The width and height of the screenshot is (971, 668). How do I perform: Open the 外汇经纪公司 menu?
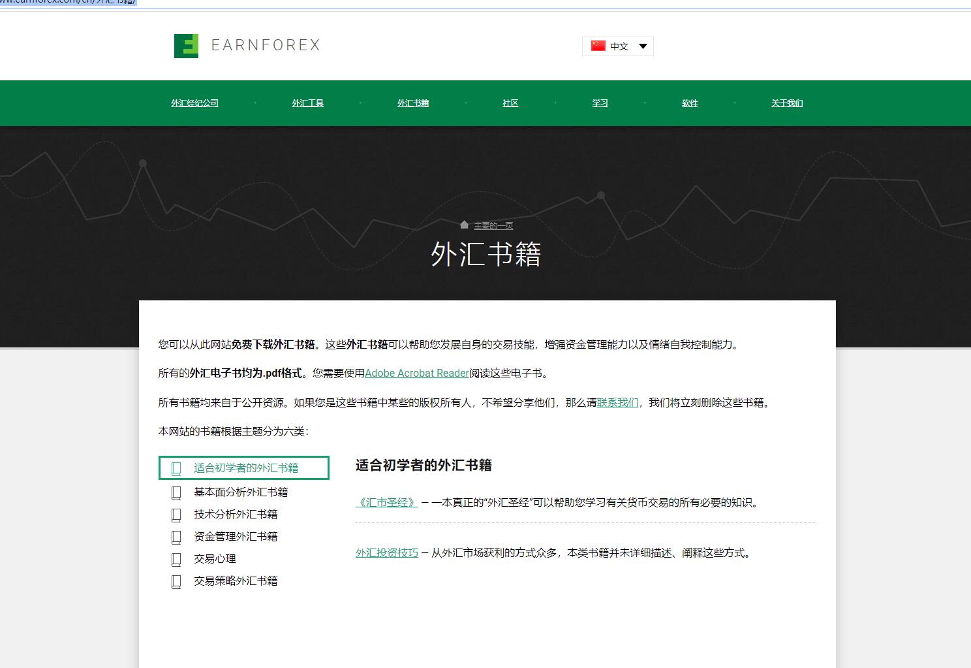194,103
